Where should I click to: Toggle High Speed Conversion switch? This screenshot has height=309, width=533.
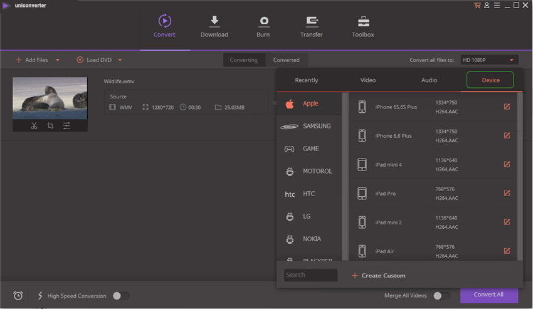click(x=121, y=296)
